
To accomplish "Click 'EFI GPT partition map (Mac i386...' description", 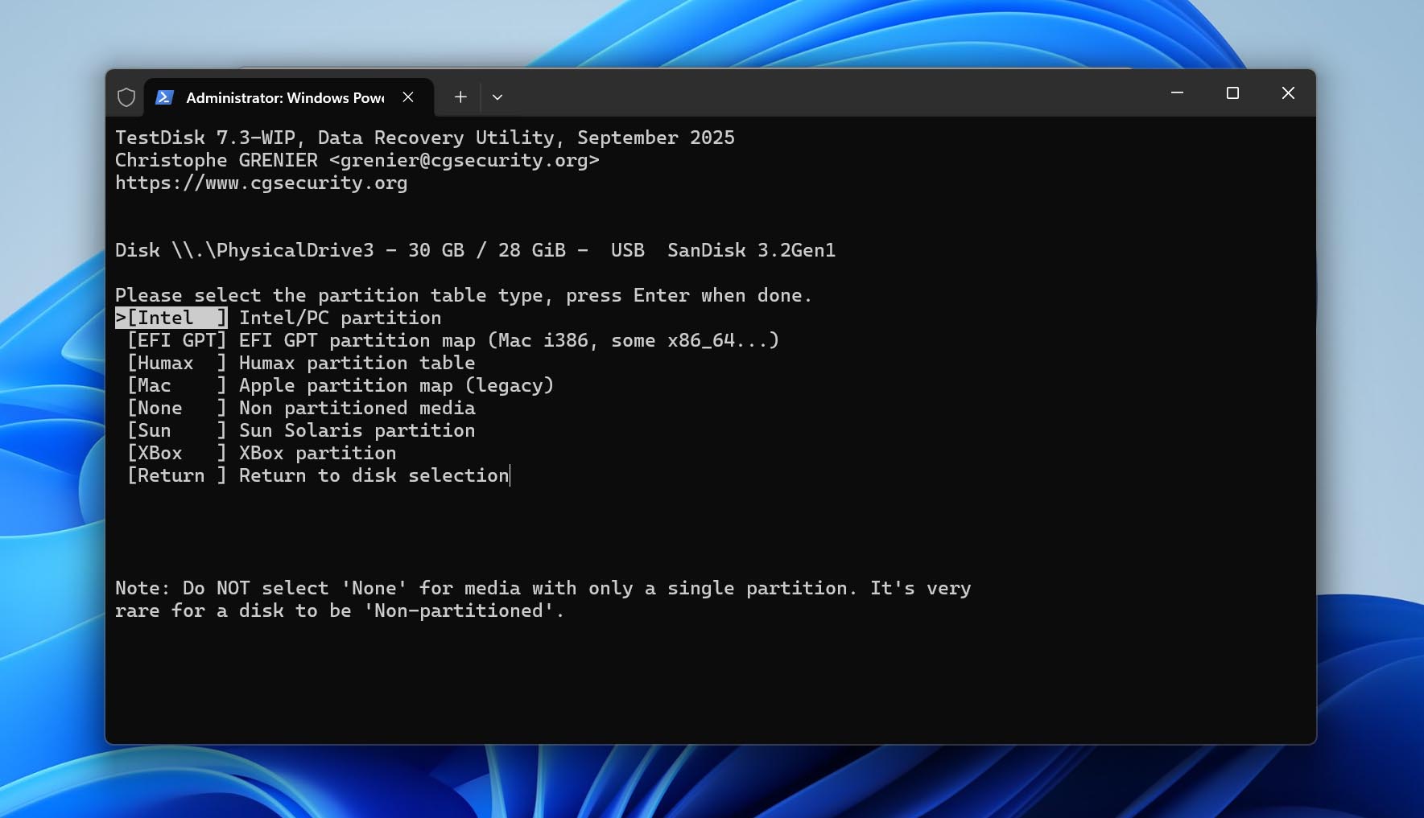I will coord(509,341).
